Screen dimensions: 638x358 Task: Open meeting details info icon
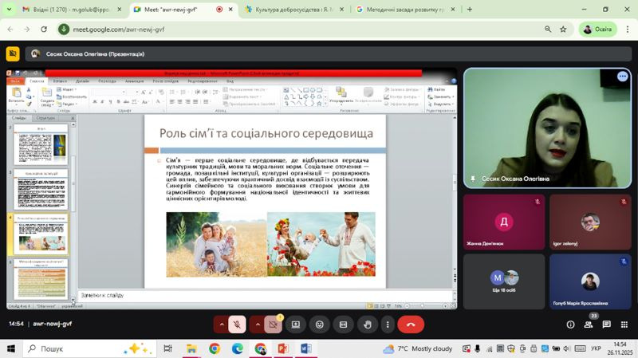570,325
